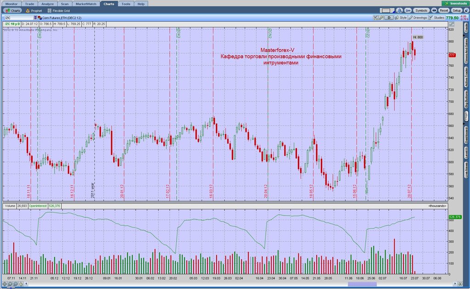Open the Live News side tab
This screenshot has height=289, width=470.
[466, 170]
